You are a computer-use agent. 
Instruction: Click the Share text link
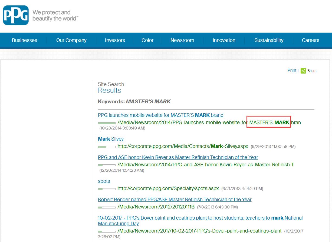(312, 71)
